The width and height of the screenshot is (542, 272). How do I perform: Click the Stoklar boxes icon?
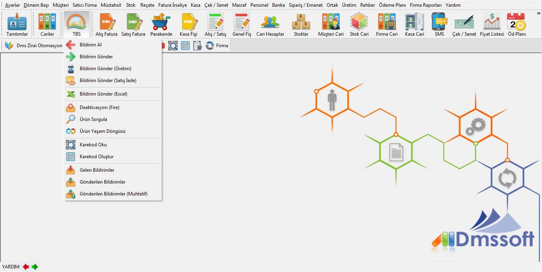[x=301, y=25]
